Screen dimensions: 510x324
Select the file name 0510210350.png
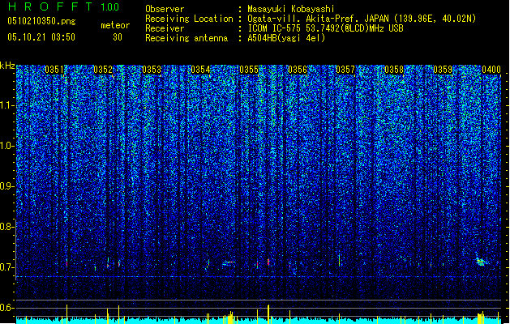coord(41,21)
